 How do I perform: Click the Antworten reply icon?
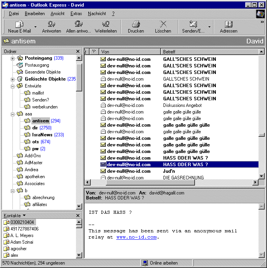52,24
